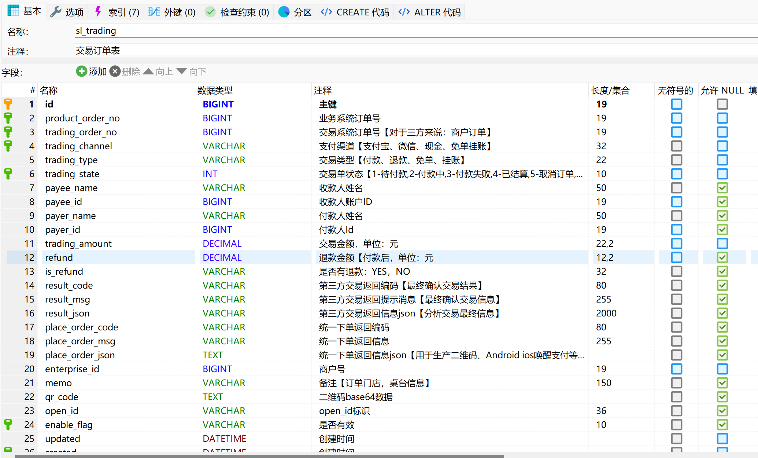758x458 pixels.
Task: Click the wrench icon on 选项 tab
Action: (56, 12)
